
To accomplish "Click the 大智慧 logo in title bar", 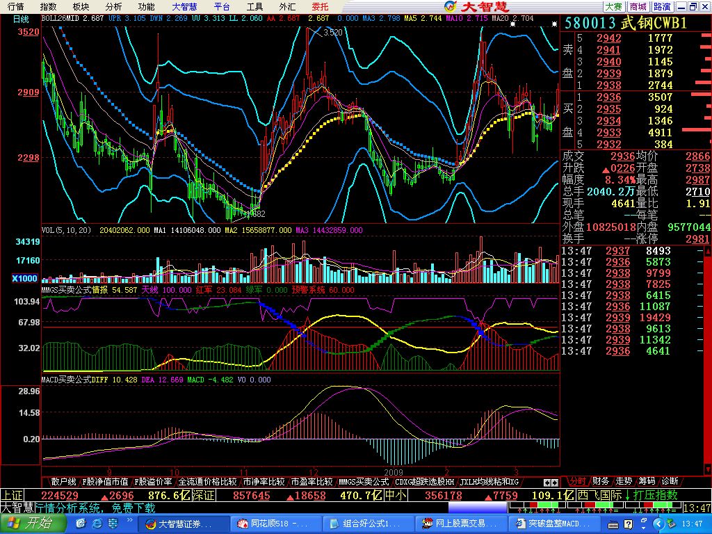I will tap(477, 6).
